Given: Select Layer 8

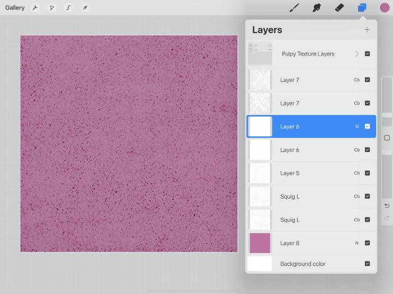Looking at the screenshot, I should (311, 243).
